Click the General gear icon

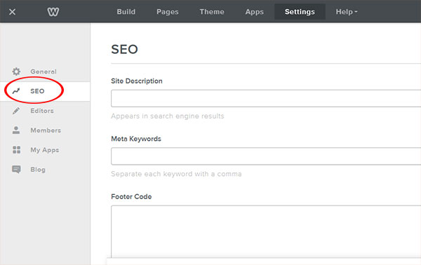click(16, 72)
